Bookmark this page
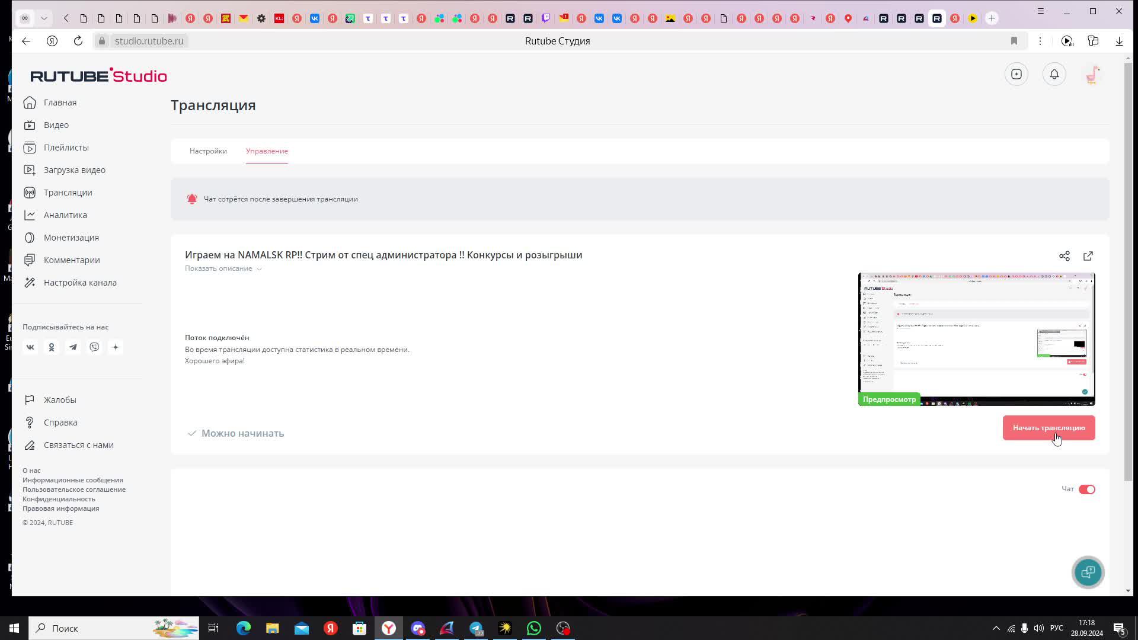The height and width of the screenshot is (640, 1138). click(x=1014, y=41)
